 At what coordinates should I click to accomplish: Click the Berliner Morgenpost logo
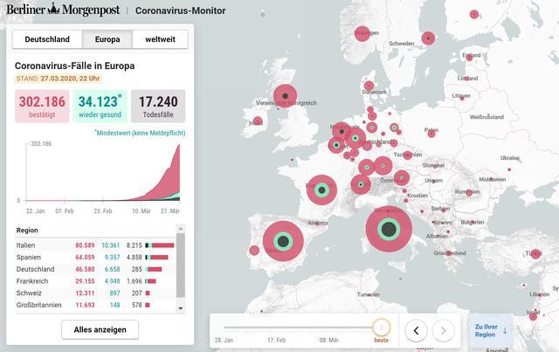[64, 10]
